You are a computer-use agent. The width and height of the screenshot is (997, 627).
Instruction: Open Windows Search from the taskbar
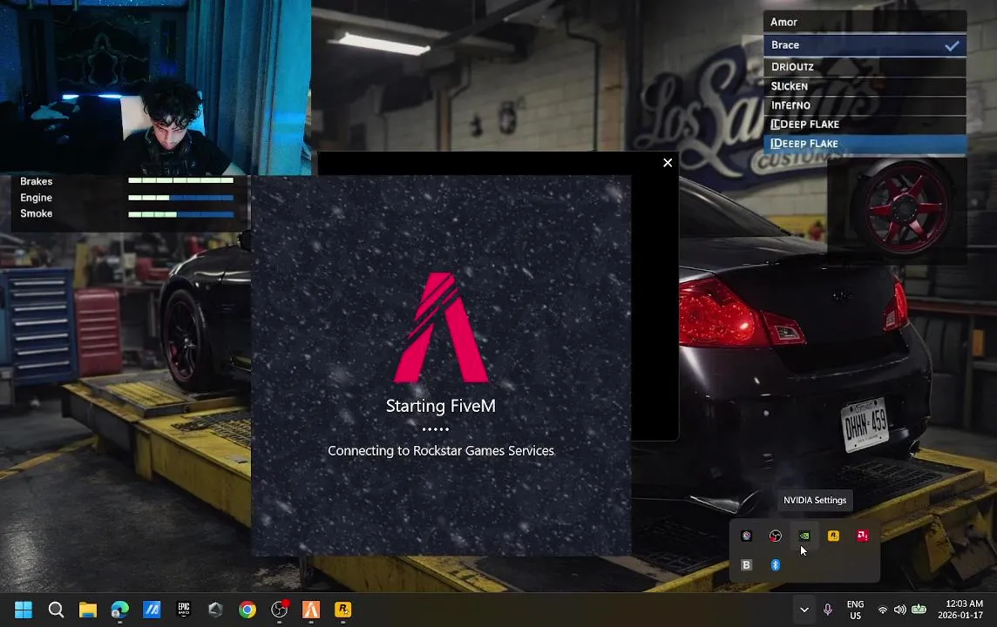point(56,610)
